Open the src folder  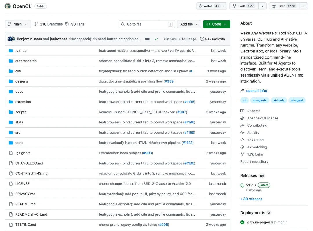18,132
